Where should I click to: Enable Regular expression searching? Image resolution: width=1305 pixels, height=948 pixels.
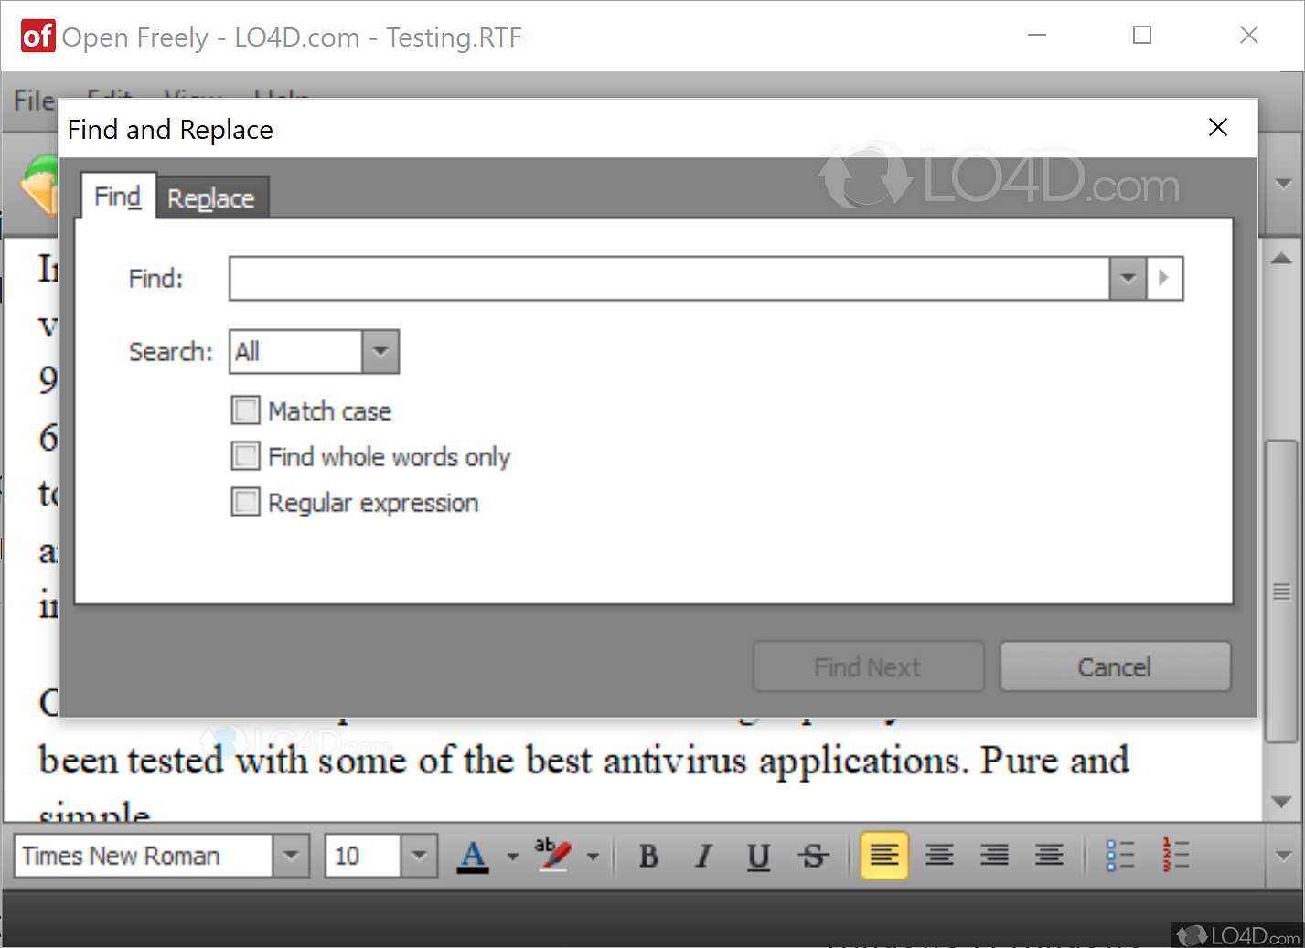click(x=245, y=502)
